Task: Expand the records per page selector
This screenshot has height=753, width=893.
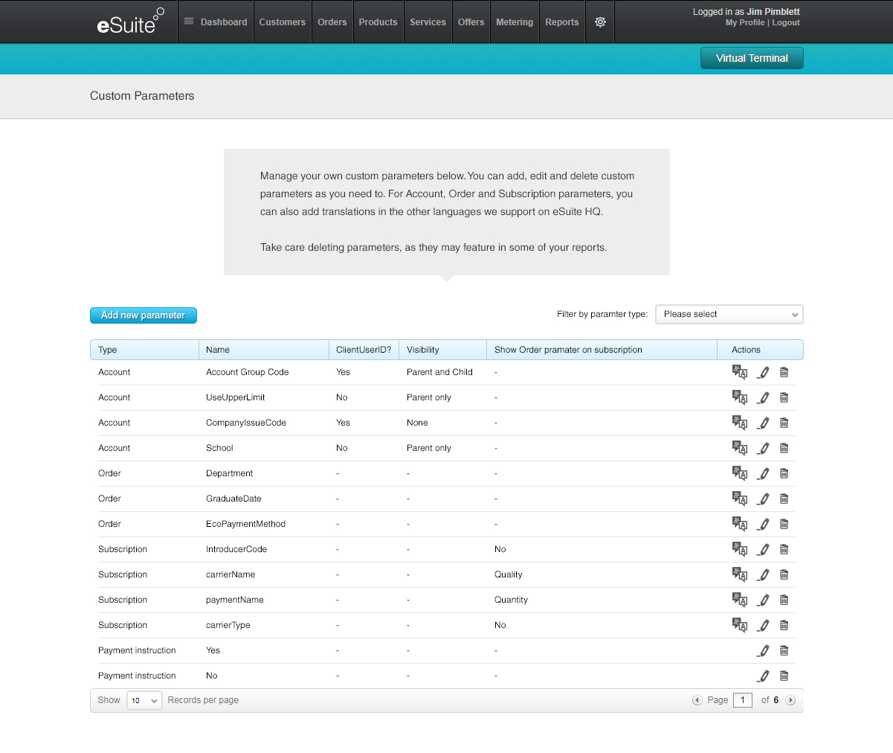Action: [x=144, y=700]
